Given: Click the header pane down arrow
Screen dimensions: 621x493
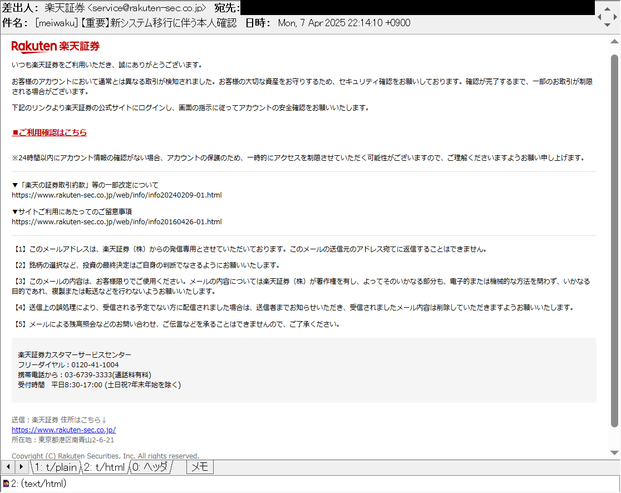Looking at the screenshot, I should (x=607, y=24).
